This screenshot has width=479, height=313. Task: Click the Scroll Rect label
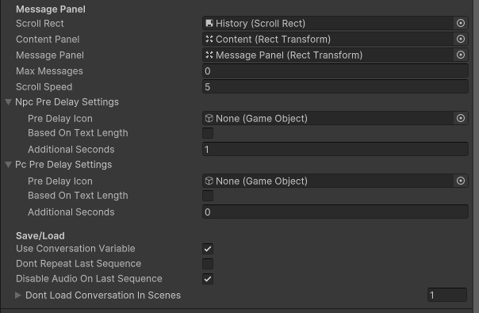point(40,24)
